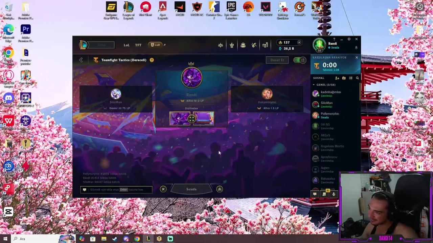The height and width of the screenshot is (243, 433).
Task: Click the Sırada queue button
Action: click(191, 189)
